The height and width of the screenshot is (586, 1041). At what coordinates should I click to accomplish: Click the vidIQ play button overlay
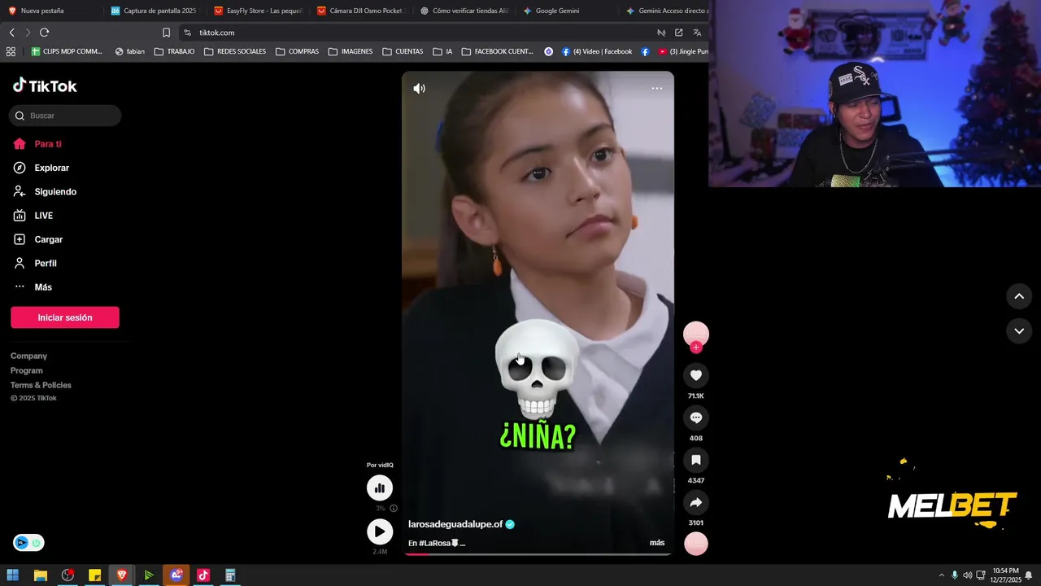coord(380,531)
